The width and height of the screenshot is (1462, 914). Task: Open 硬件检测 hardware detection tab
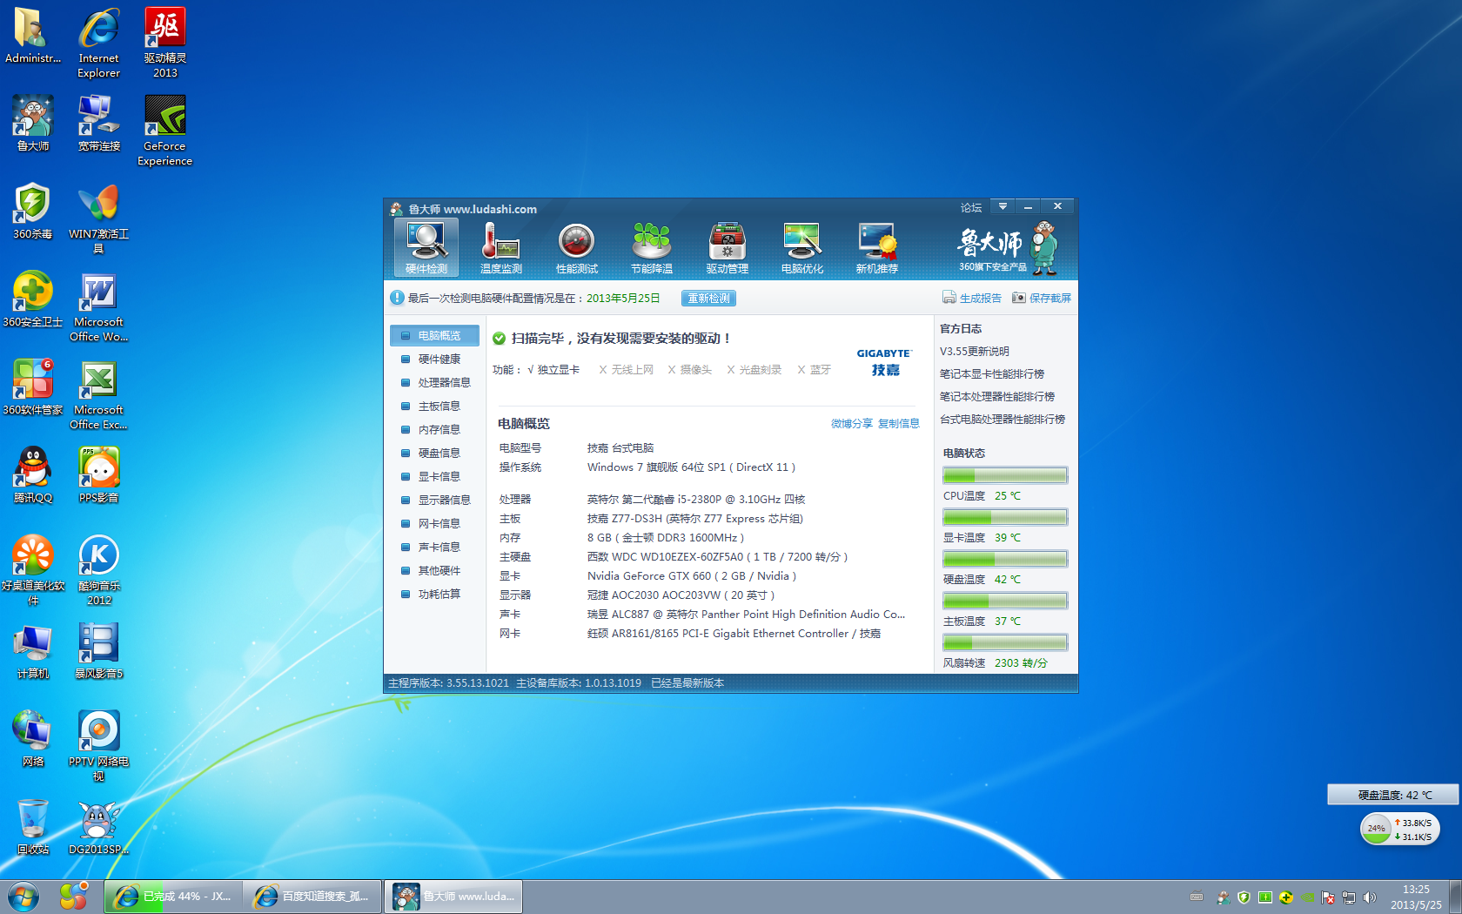click(x=426, y=248)
